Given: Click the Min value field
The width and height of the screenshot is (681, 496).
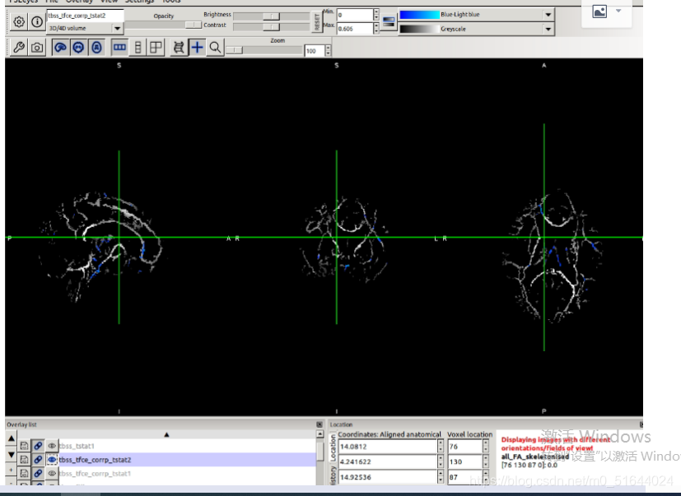Looking at the screenshot, I should 355,15.
